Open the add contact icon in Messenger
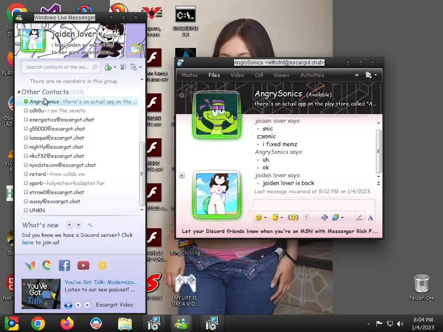Viewport: 443px width, 332px height. (x=108, y=67)
